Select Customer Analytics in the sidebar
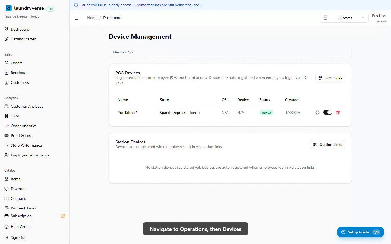 [x=27, y=106]
